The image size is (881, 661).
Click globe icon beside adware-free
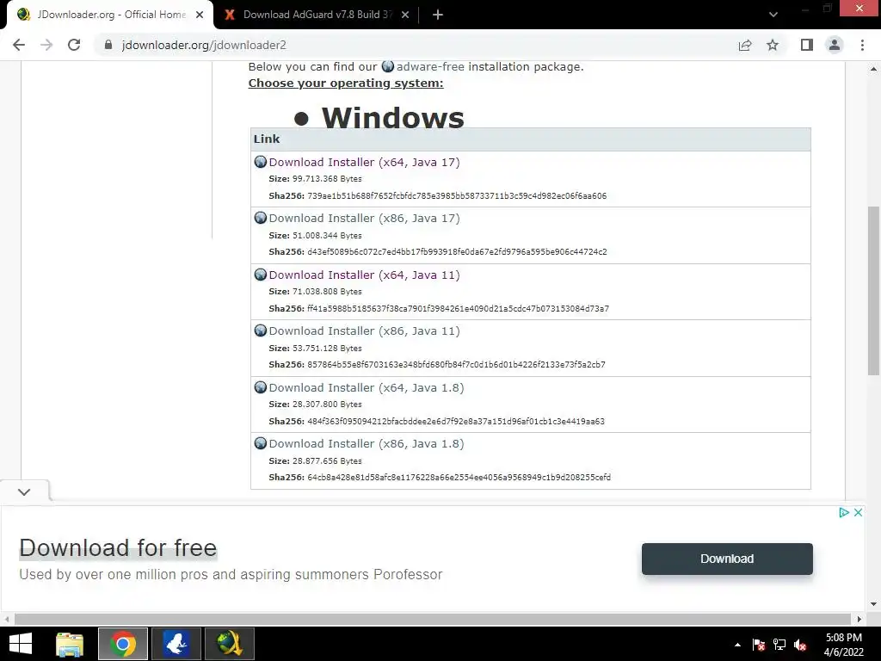[x=388, y=66]
